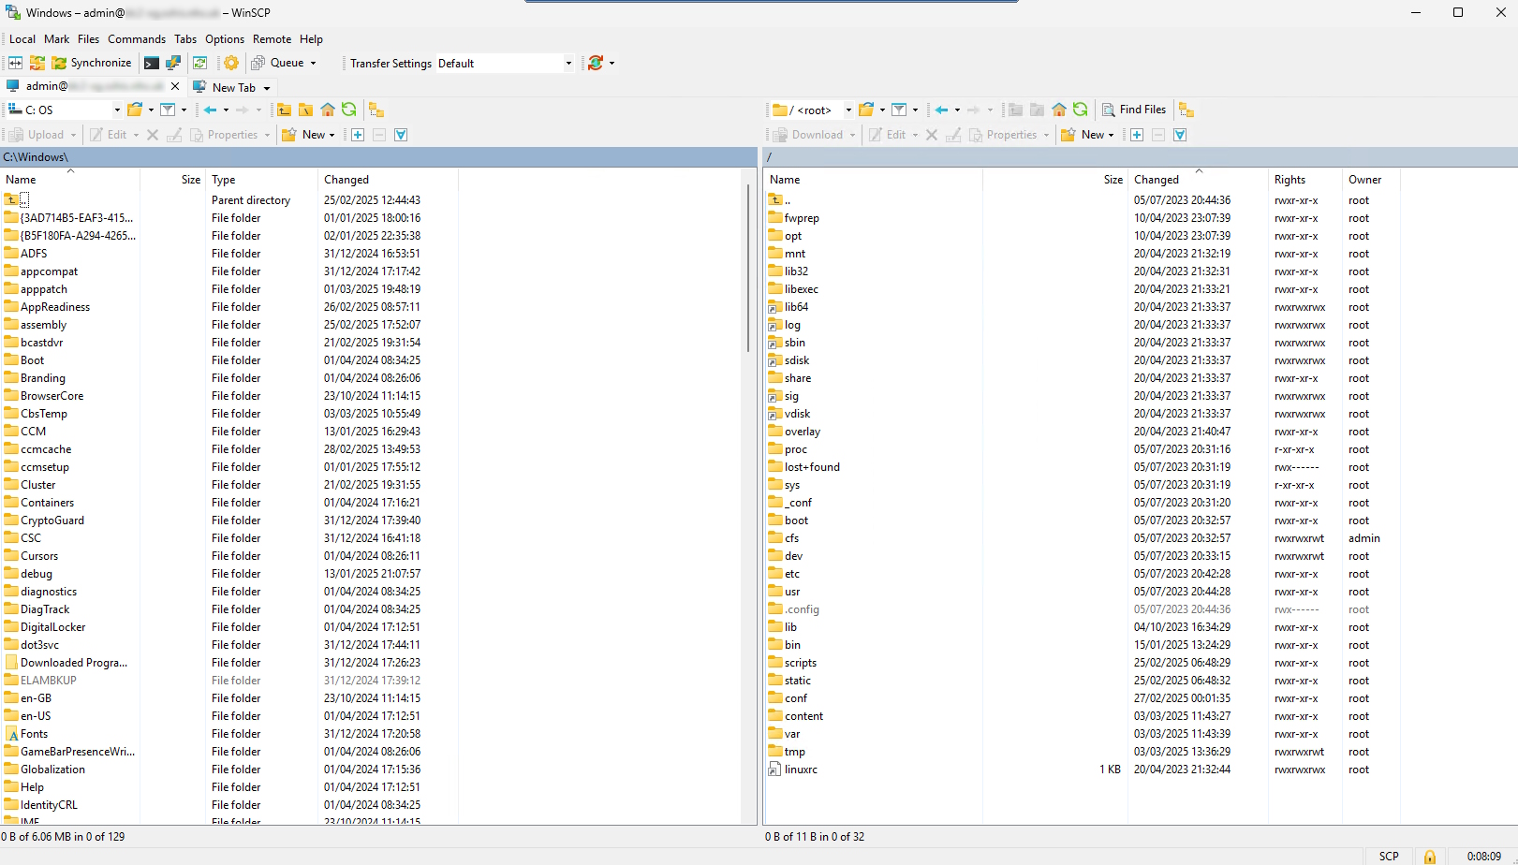Open the local New dropdown

(308, 135)
